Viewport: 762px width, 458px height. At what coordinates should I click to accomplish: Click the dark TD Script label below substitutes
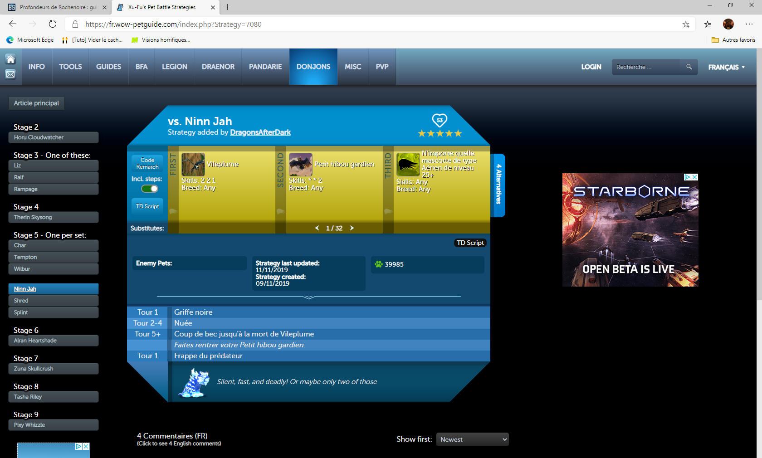[470, 243]
